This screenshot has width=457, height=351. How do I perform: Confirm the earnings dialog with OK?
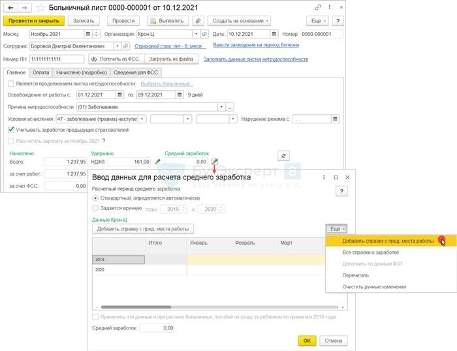(307, 341)
